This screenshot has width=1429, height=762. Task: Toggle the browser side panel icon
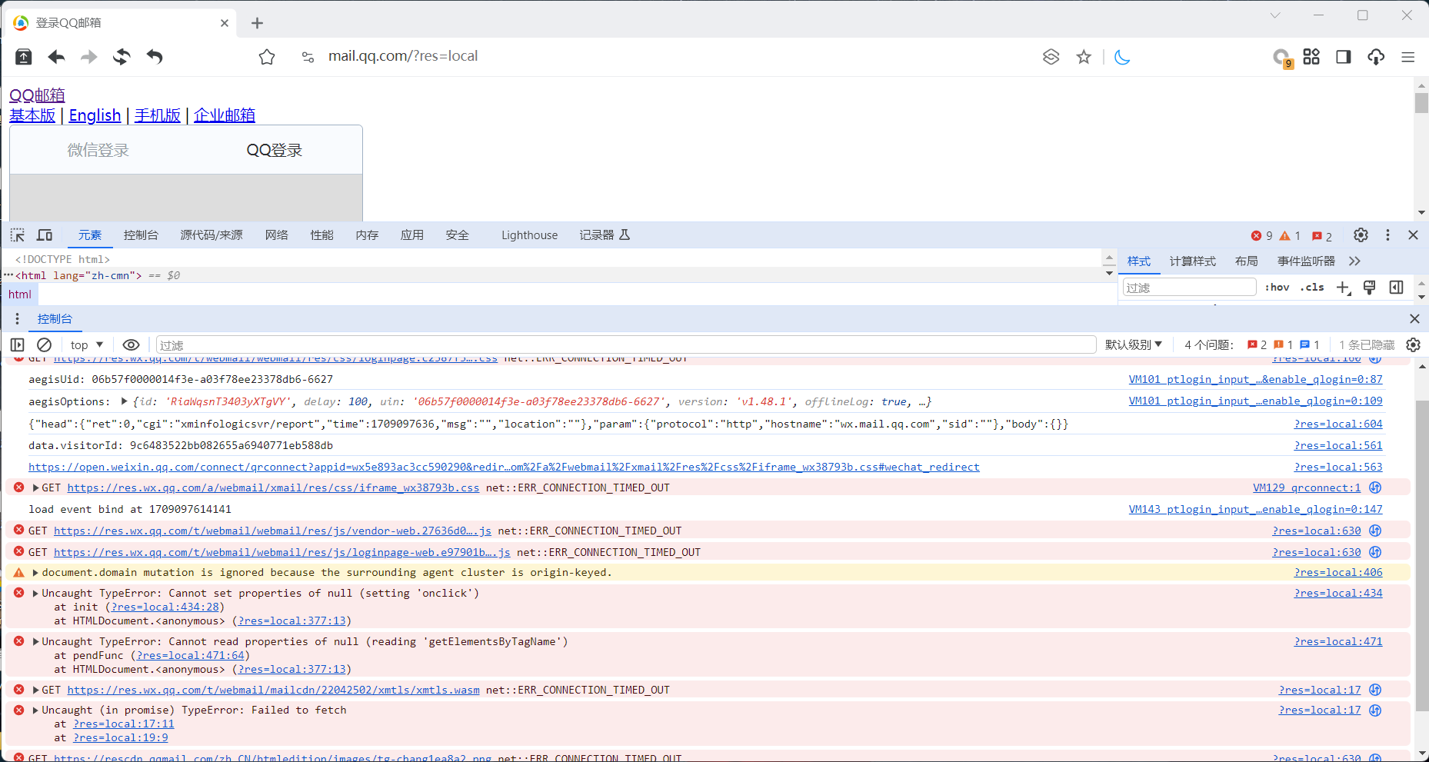click(x=1344, y=57)
